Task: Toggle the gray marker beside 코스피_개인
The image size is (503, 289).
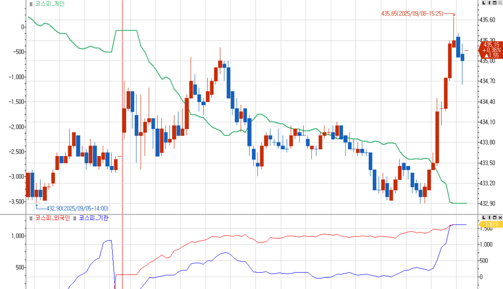Action: (31, 4)
